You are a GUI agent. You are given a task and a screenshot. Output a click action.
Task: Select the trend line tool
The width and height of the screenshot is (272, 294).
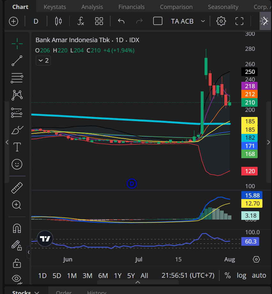[17, 61]
